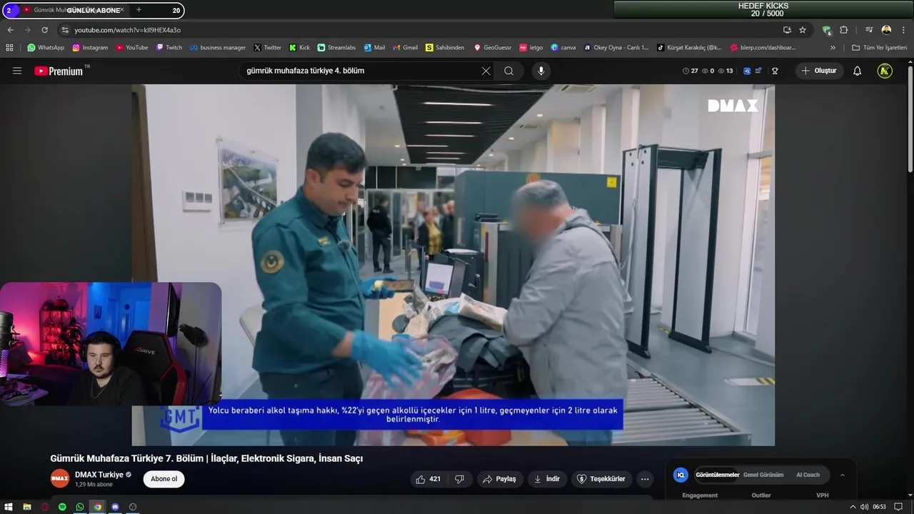
Task: Open WhatsApp from the taskbar
Action: pyautogui.click(x=80, y=507)
